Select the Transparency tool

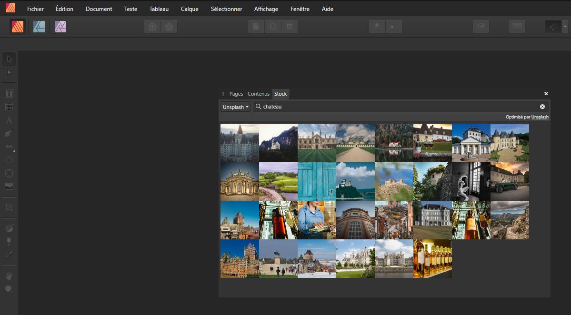(x=9, y=241)
